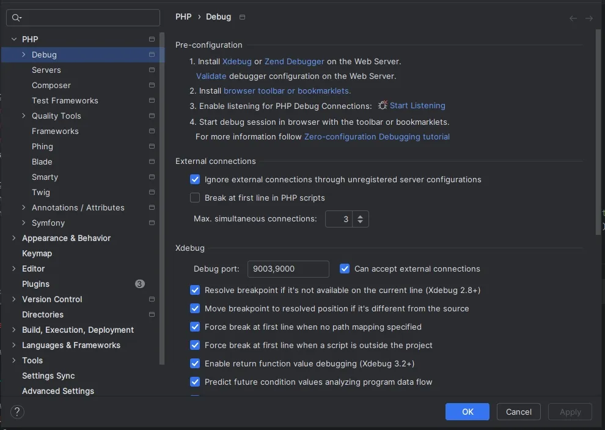
Task: Expand Languages & Frameworks section
Action: point(14,345)
